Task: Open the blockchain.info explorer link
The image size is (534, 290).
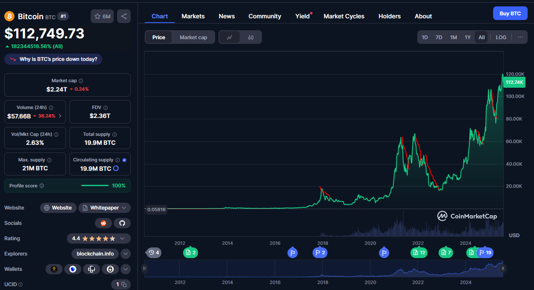Action: [95, 254]
